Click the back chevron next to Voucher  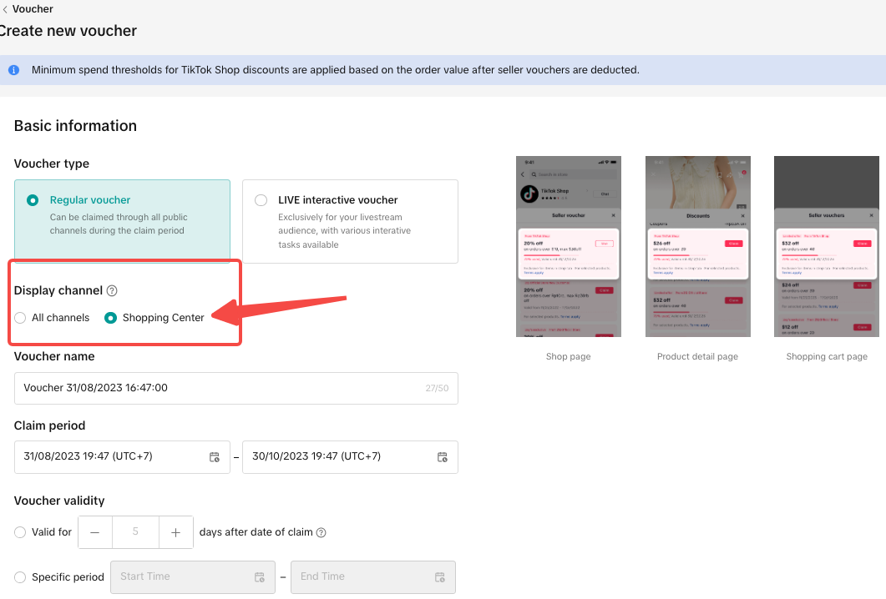point(5,9)
